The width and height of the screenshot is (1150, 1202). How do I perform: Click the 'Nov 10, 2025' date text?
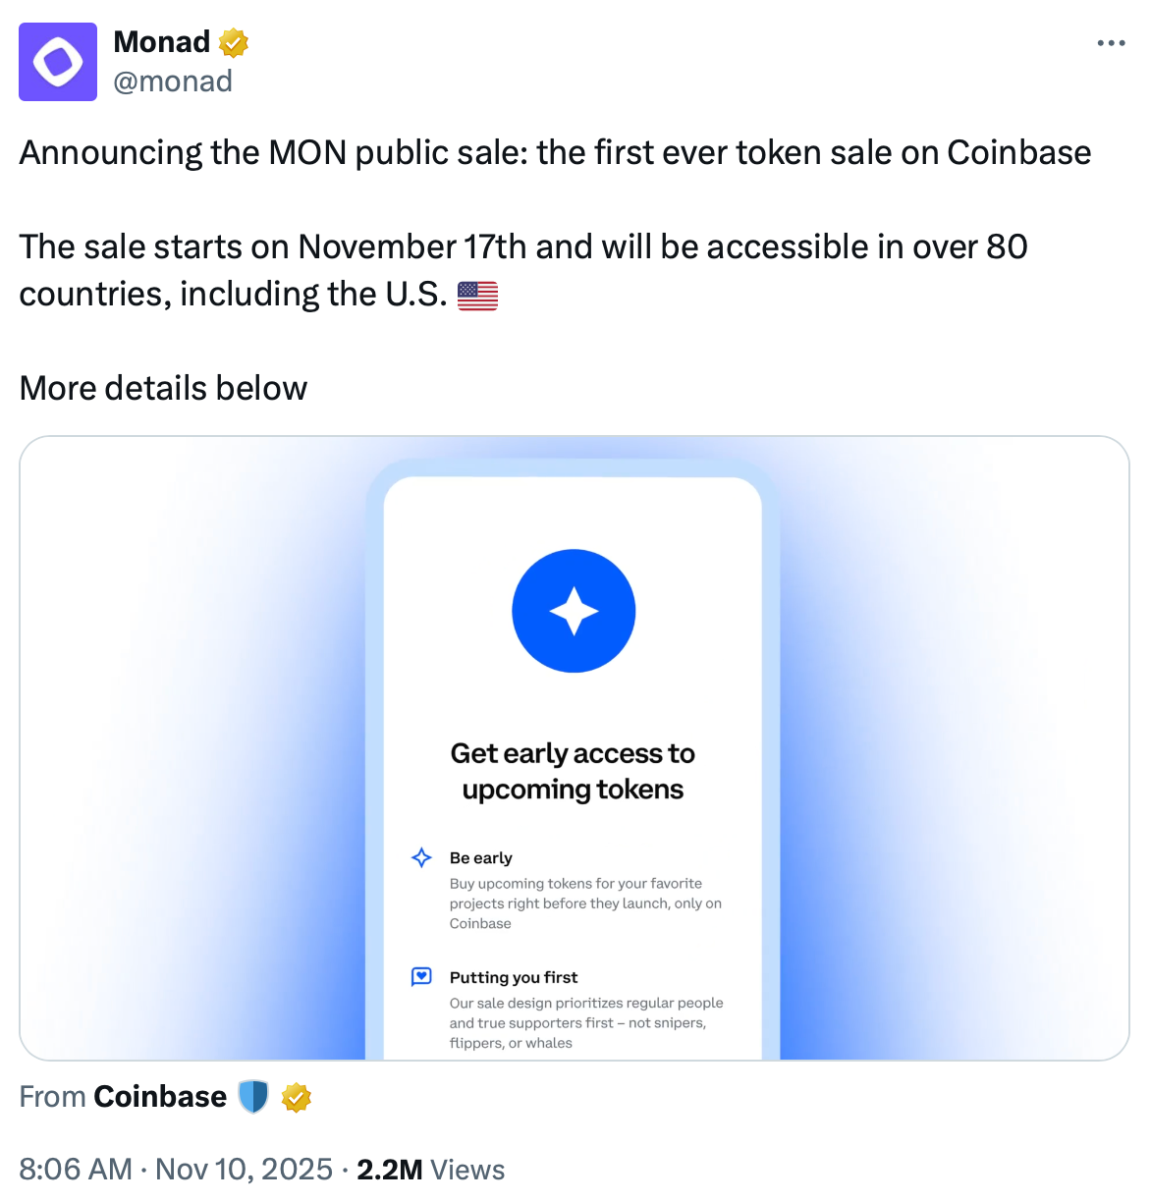click(244, 1169)
